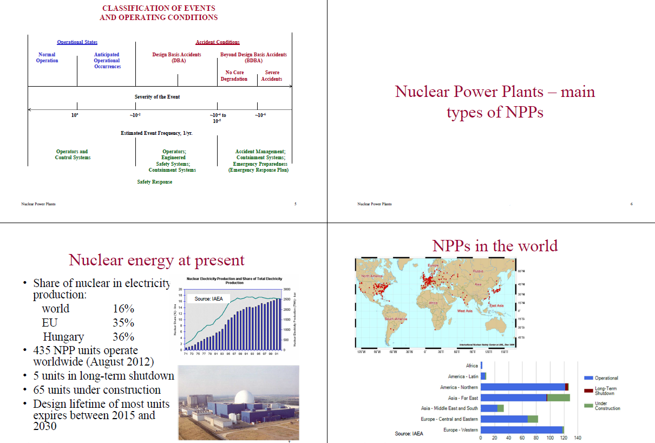Click "65 units under construction" bullet

(x=97, y=390)
